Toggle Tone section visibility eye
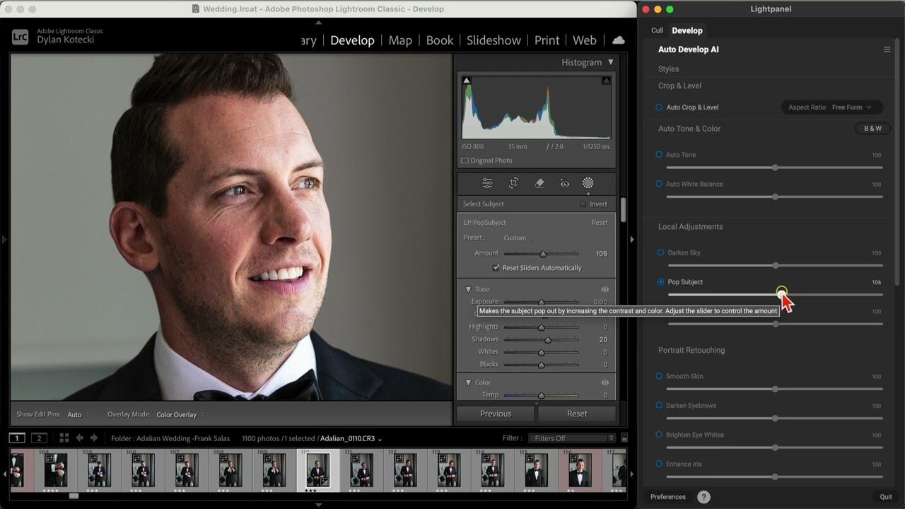 click(x=605, y=289)
